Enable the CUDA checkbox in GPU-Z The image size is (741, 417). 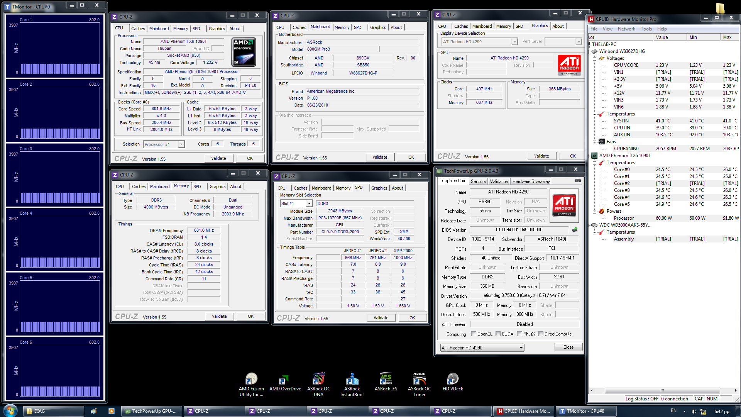[x=498, y=334]
